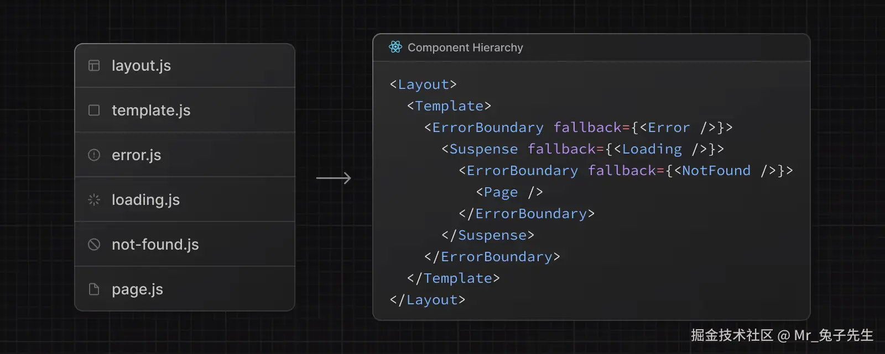Click the closing </Template> tag
Screen dimensions: 885x354
[454, 278]
